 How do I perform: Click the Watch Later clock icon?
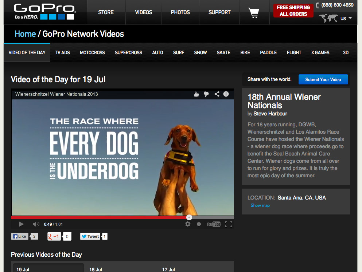[199, 224]
